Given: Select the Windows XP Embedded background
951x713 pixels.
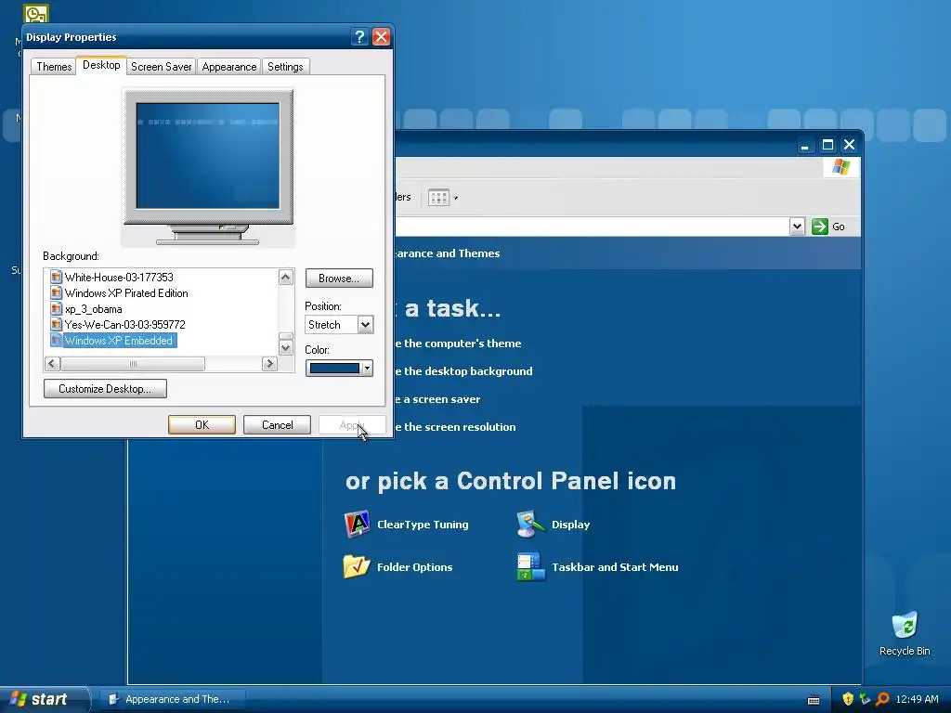Looking at the screenshot, I should (119, 340).
